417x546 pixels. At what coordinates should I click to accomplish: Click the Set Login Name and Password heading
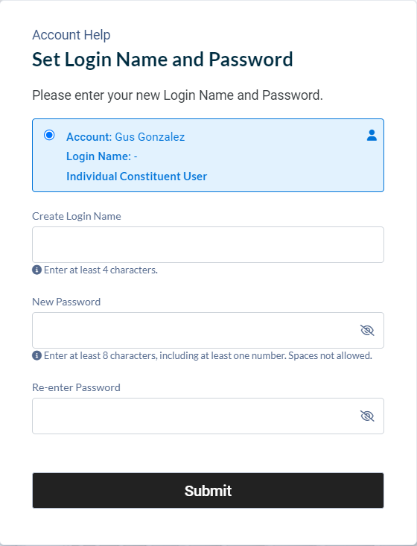(x=162, y=60)
